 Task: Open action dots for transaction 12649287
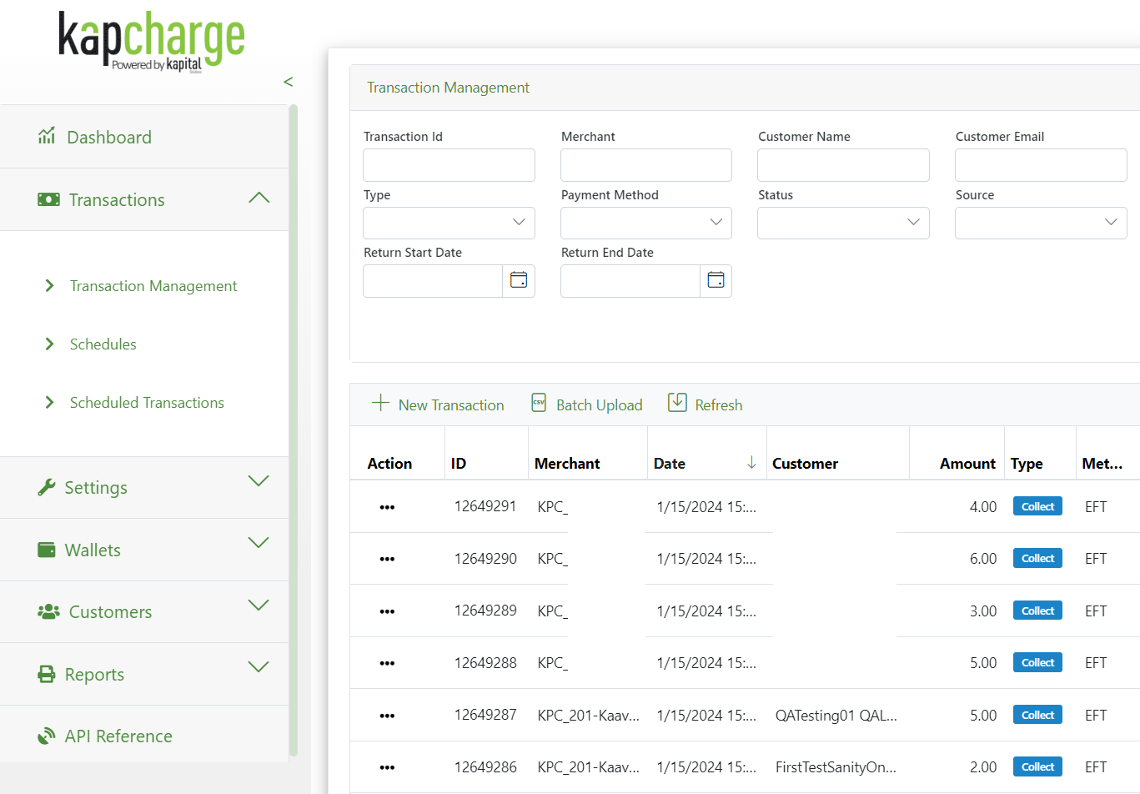click(387, 716)
